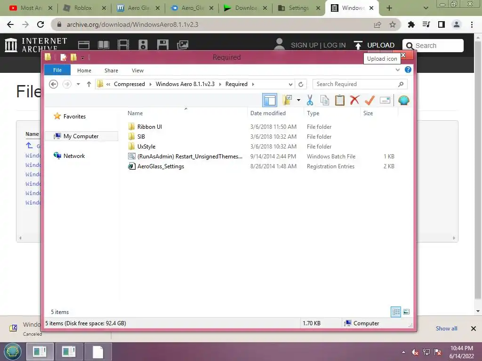Click the shell icon in Explorer toolbar
482x361 pixels.
click(x=403, y=100)
